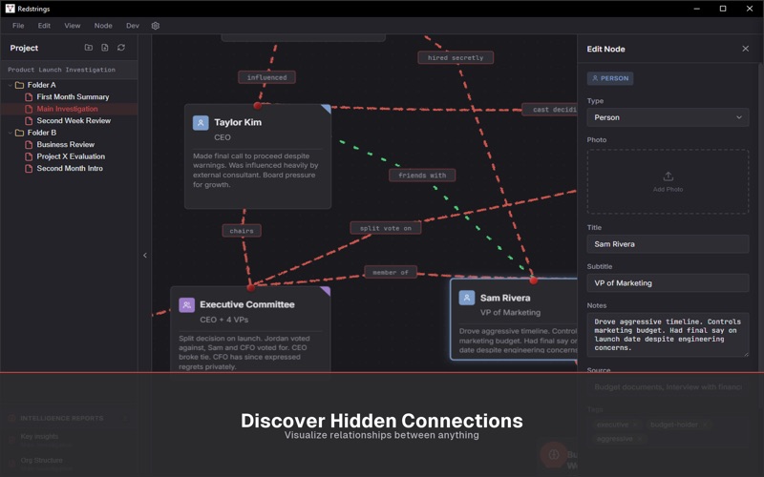This screenshot has width=764, height=477.
Task: Click the red connector dot on Executive Committee
Action: [x=251, y=288]
